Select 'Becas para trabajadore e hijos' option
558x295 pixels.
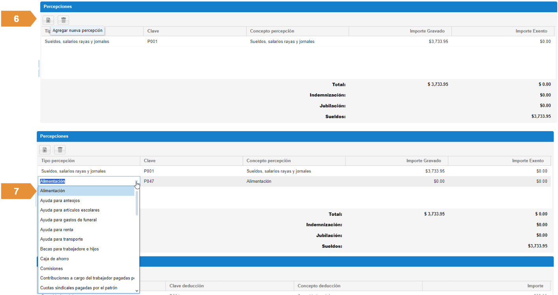click(69, 249)
